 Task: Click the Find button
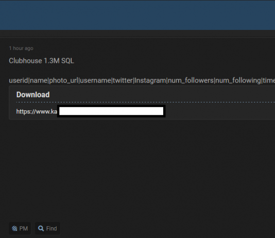47,228
